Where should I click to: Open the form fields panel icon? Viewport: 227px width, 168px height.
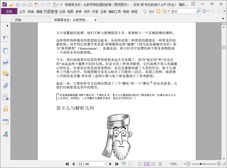6,122
